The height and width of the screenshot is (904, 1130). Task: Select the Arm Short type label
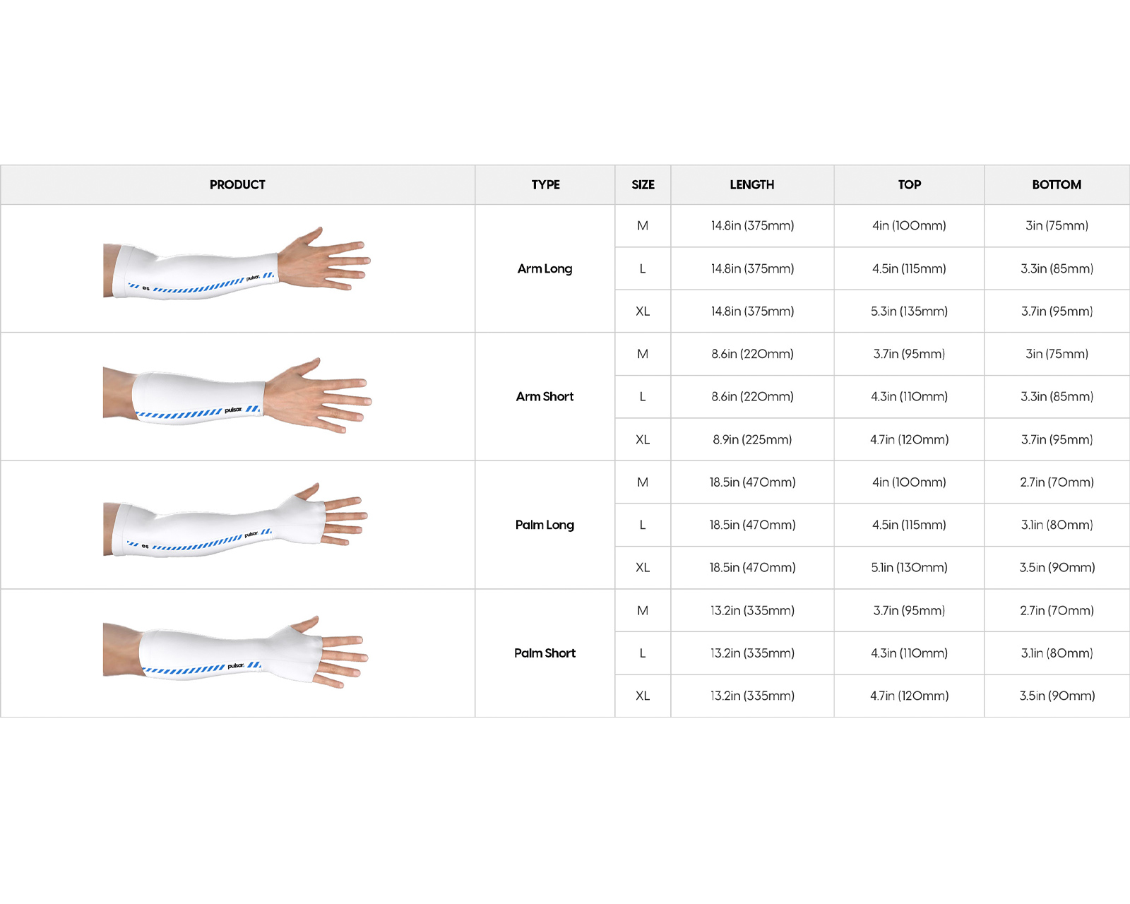coord(545,397)
